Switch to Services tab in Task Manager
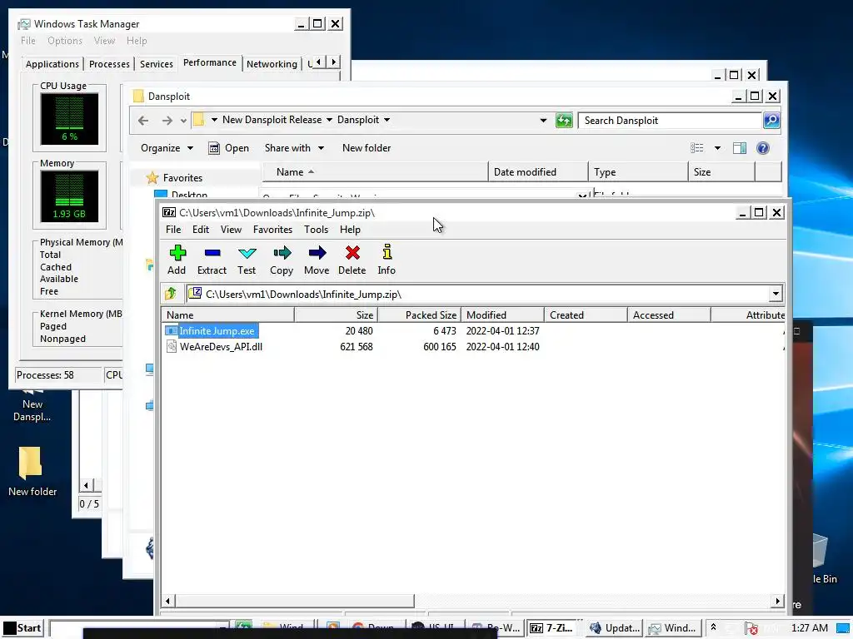The image size is (853, 639). pos(156,64)
